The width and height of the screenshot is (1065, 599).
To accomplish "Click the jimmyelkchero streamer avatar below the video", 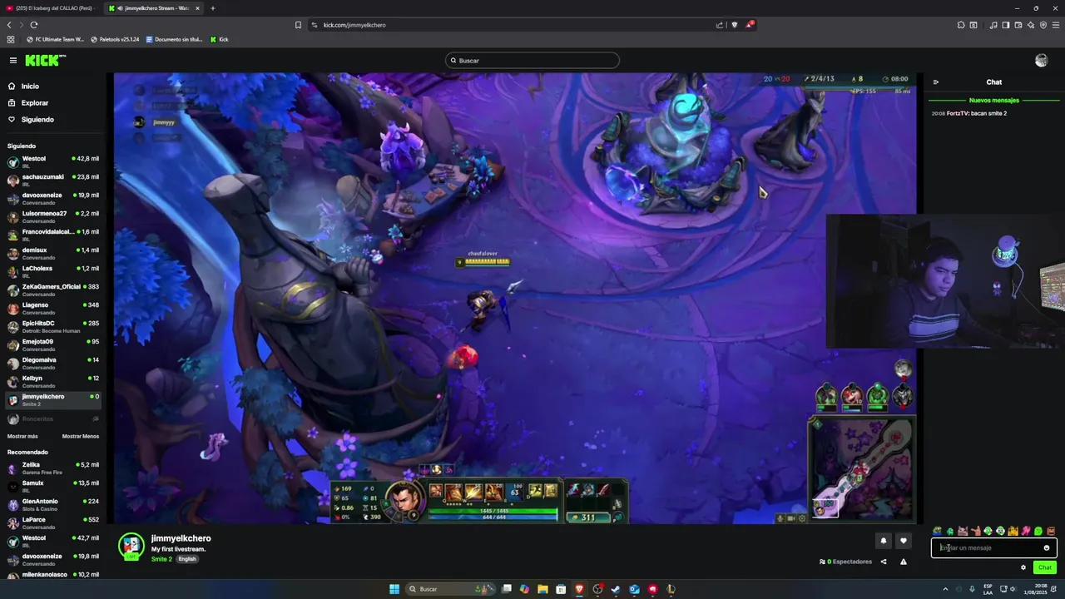I will point(131,546).
